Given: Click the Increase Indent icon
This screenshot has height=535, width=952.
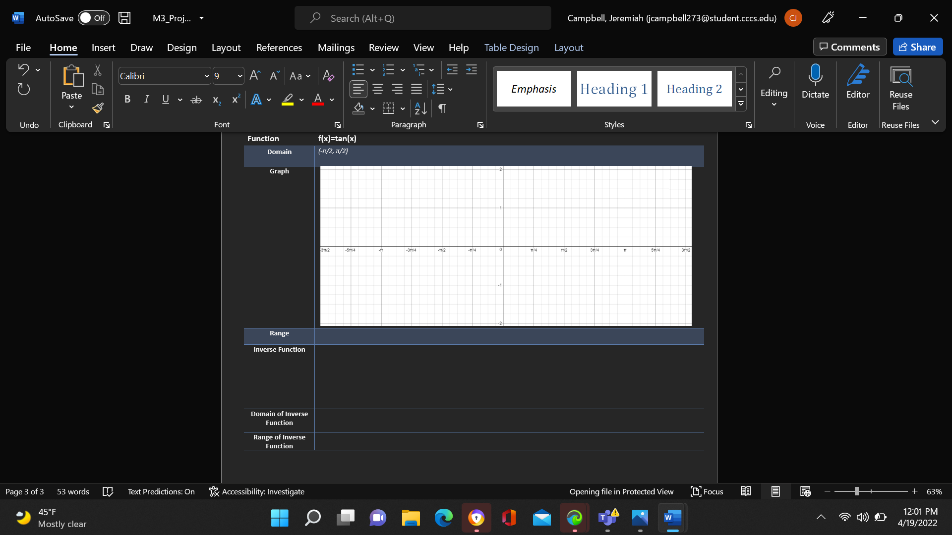Looking at the screenshot, I should click(472, 70).
